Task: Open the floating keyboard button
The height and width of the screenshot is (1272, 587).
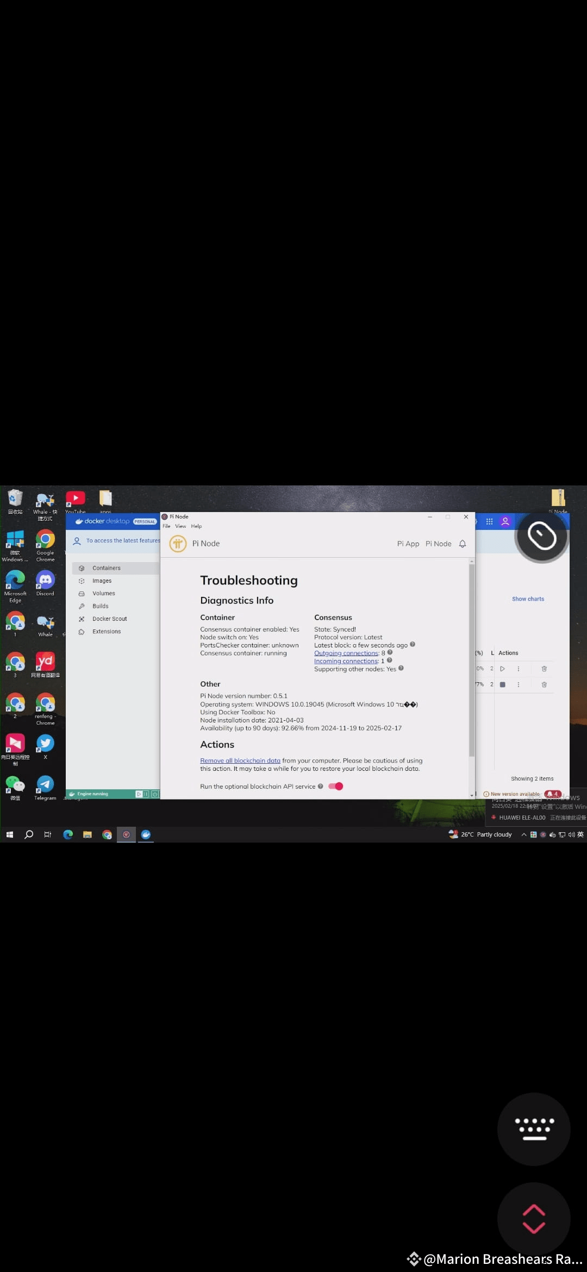Action: (534, 1129)
